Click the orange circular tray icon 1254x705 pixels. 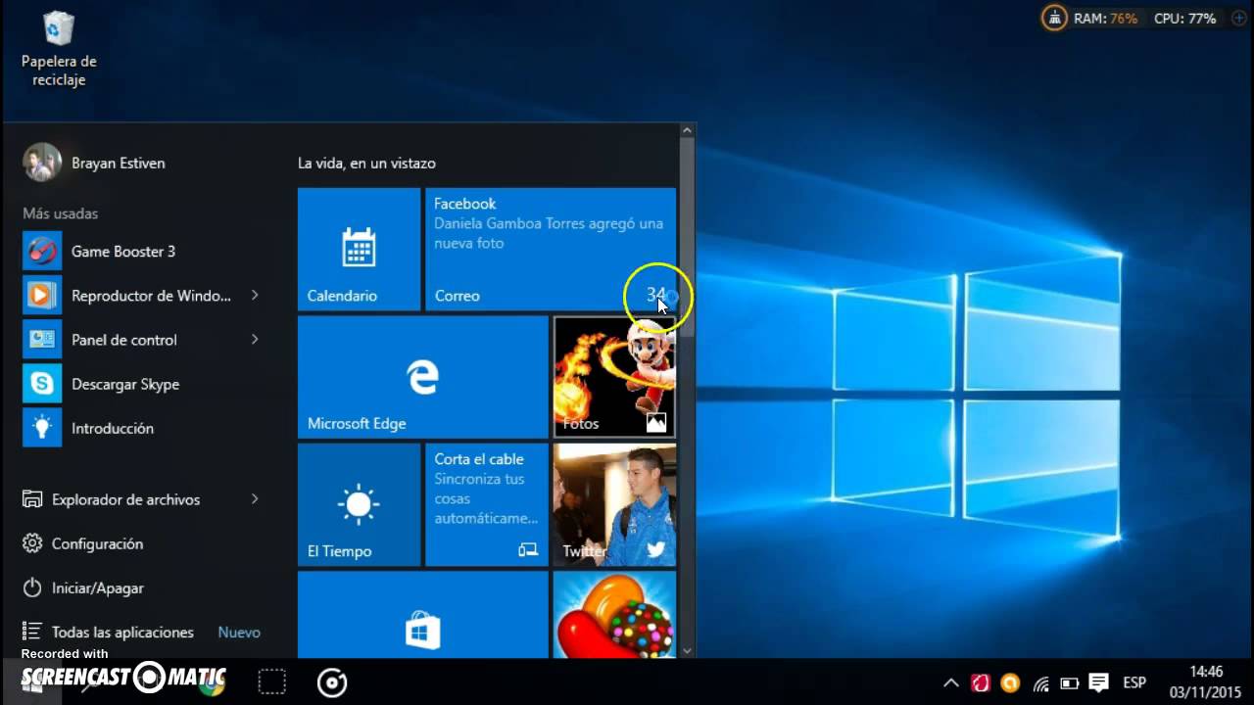click(1010, 682)
